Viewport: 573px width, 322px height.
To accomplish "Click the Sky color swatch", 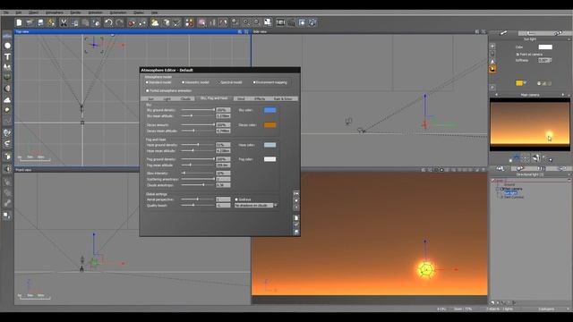I will coord(269,110).
